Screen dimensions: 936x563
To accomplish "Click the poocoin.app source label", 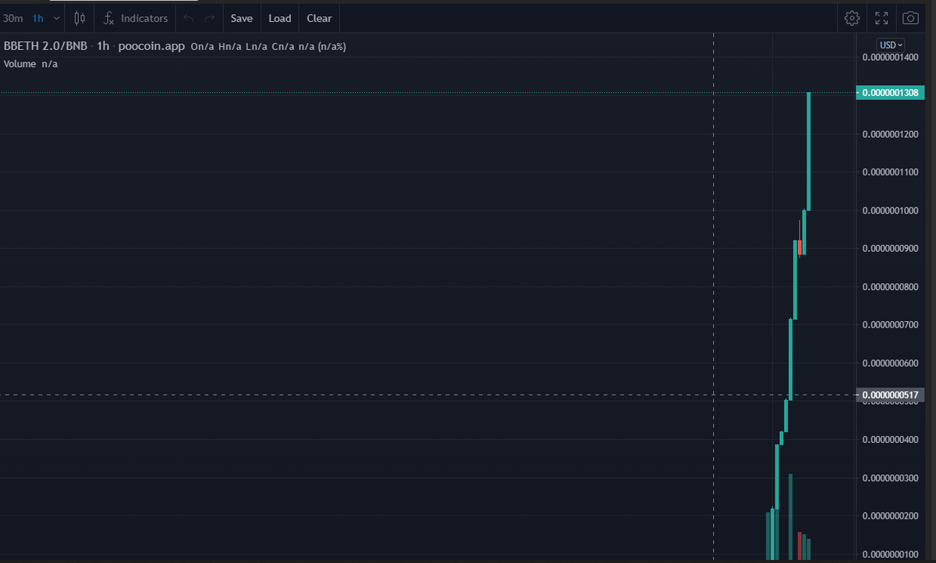I will (x=151, y=46).
